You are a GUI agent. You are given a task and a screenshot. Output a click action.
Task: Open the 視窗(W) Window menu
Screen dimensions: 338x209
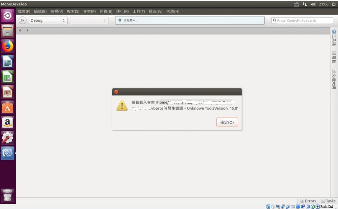[155, 12]
